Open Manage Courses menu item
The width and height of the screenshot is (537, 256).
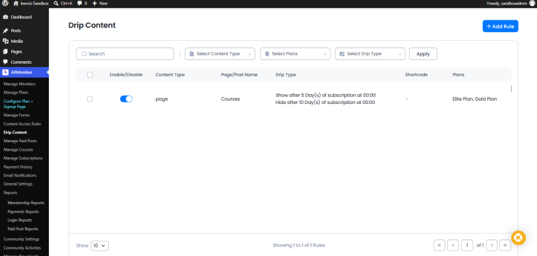point(18,149)
